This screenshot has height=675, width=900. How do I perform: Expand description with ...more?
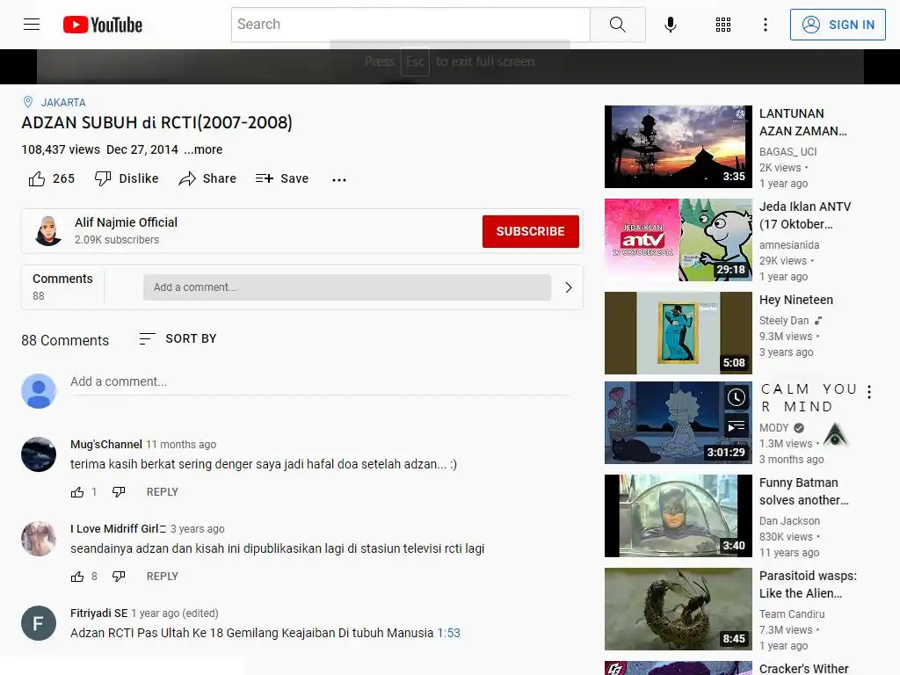click(x=203, y=149)
